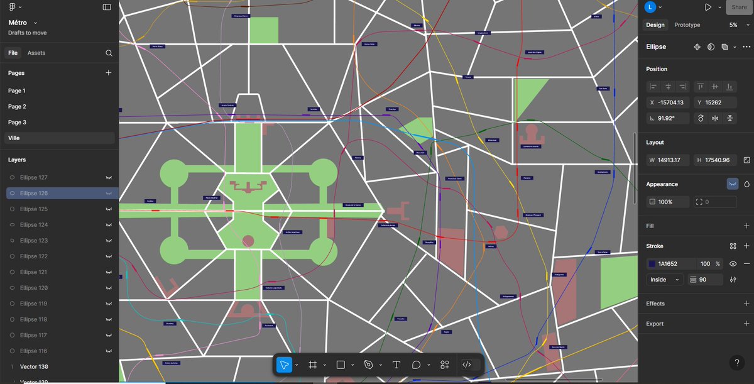Switch to the Assets tab
The height and width of the screenshot is (384, 754).
point(36,53)
